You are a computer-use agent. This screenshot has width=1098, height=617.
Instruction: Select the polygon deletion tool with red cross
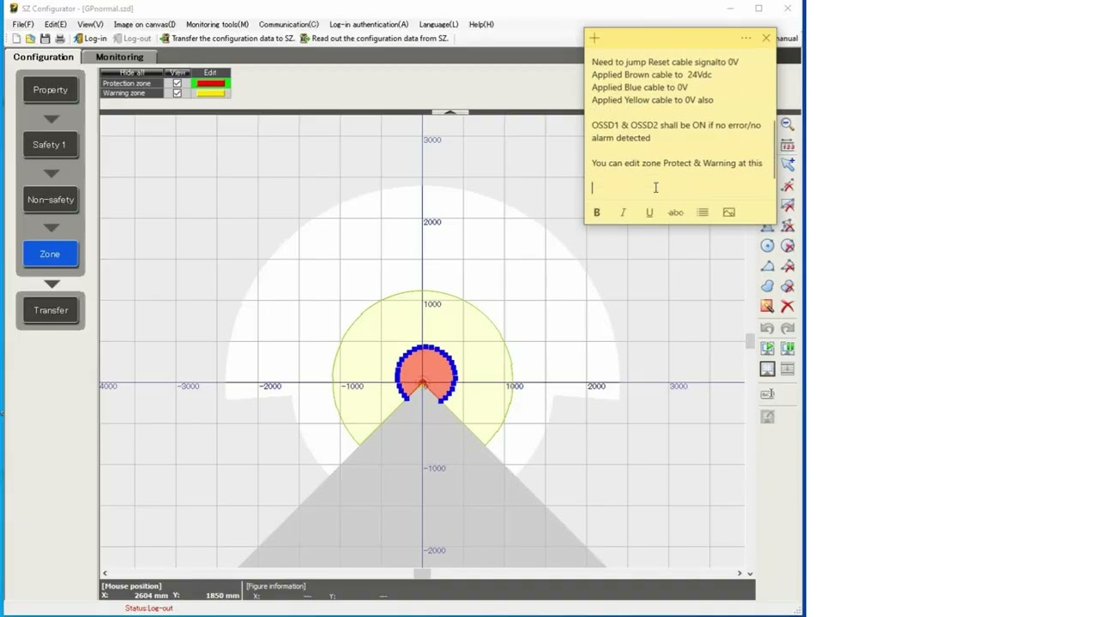[787, 267]
